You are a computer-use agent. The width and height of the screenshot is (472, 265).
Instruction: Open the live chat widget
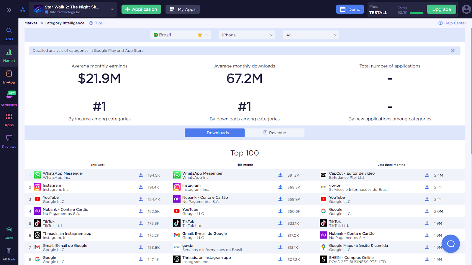click(x=451, y=244)
